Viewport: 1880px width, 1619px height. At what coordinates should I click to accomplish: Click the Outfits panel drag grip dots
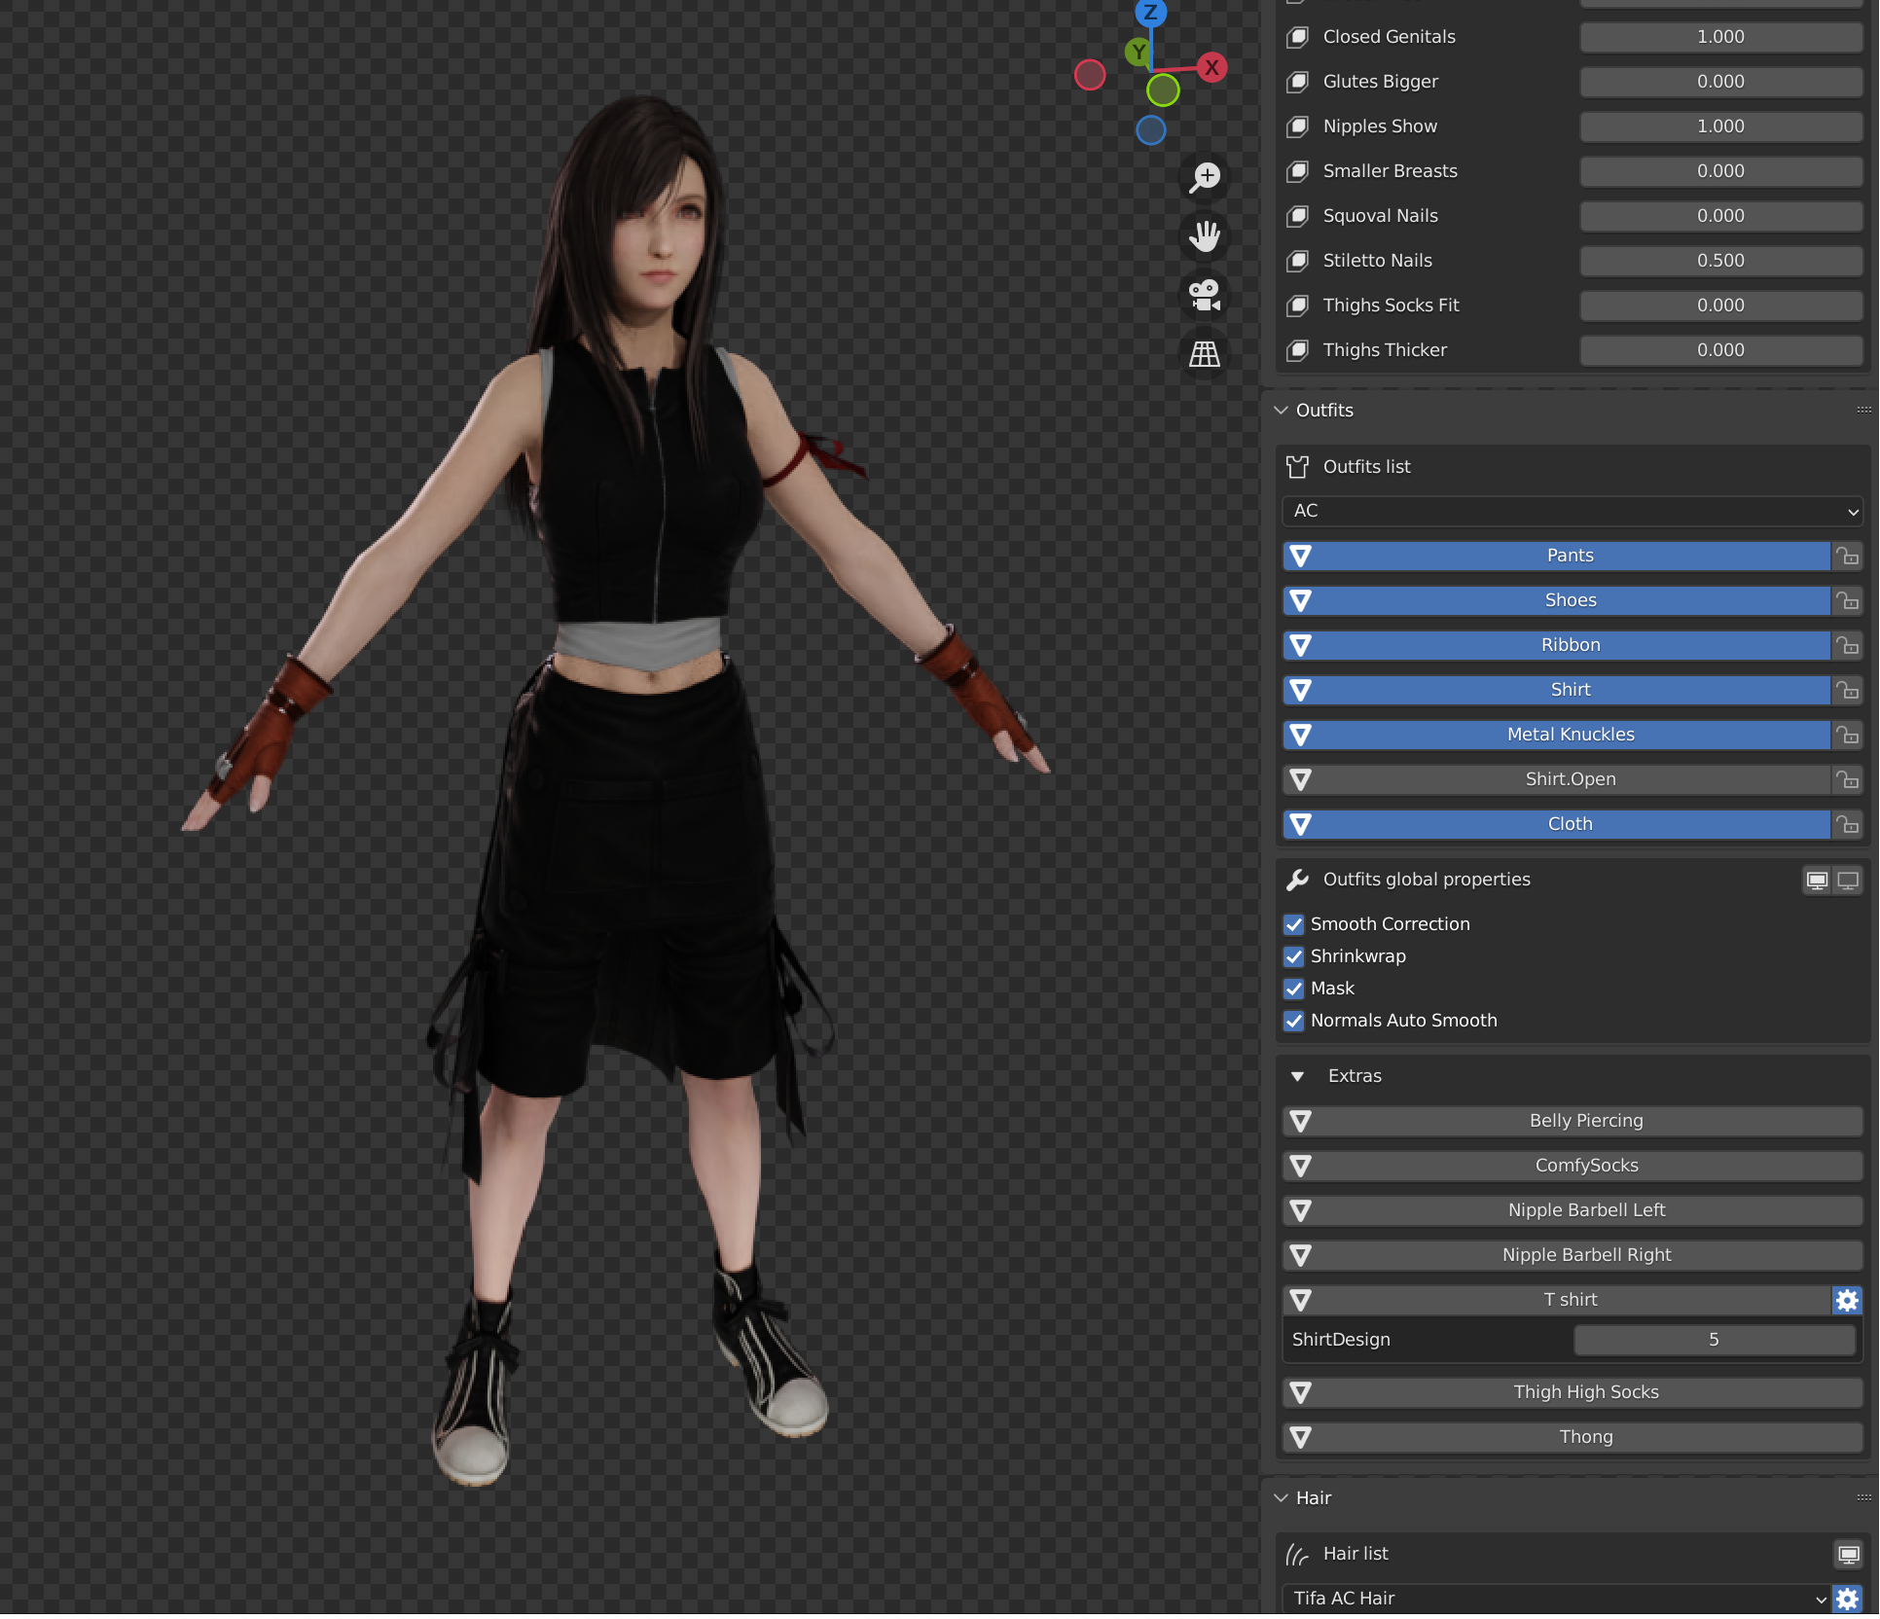(x=1863, y=411)
